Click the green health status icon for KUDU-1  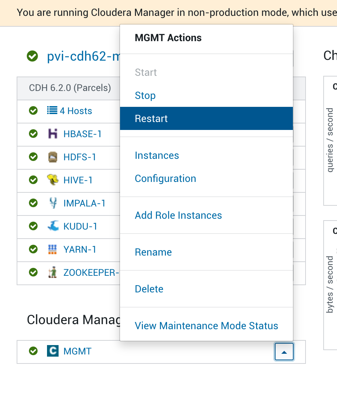pyautogui.click(x=33, y=226)
